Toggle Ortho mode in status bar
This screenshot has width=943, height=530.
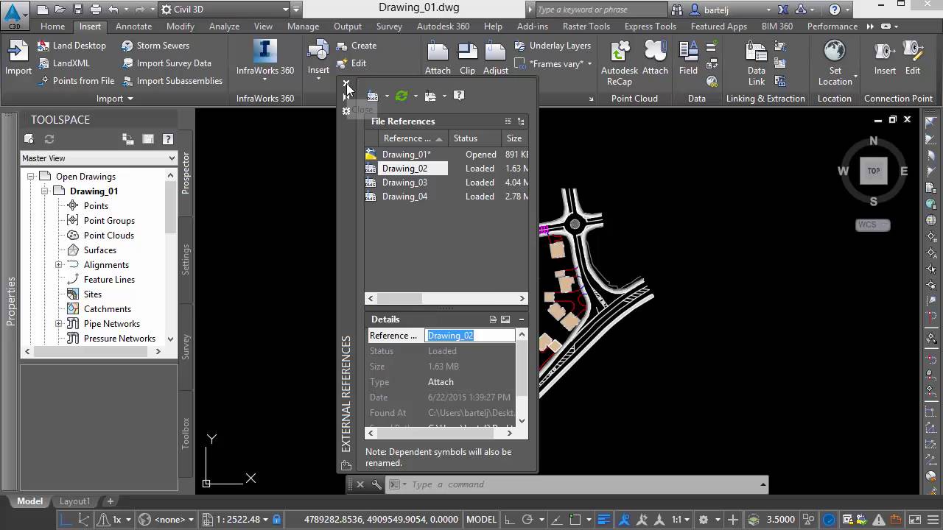[509, 519]
